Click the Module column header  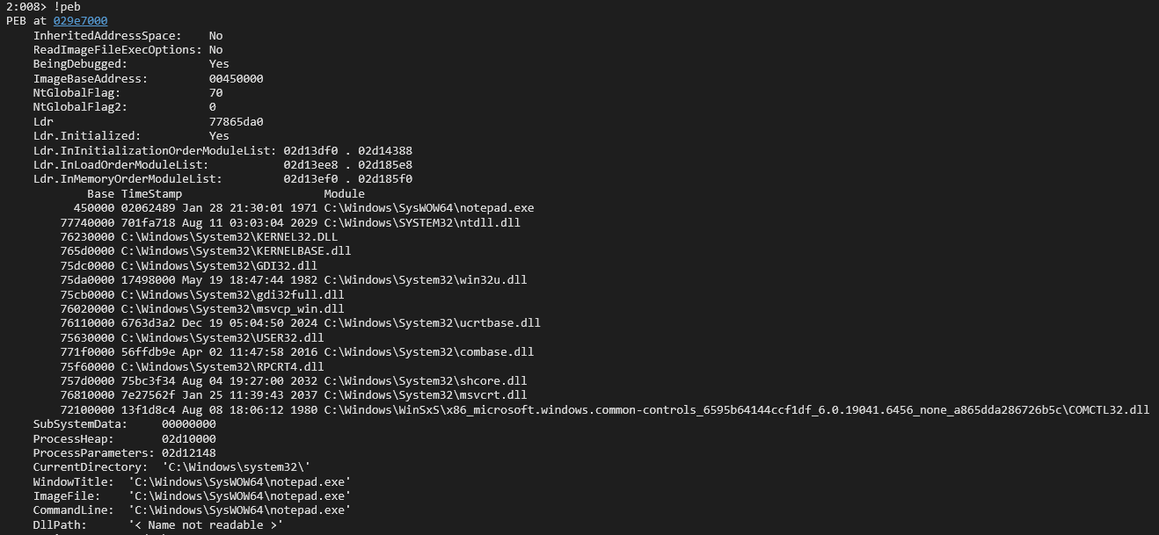click(x=344, y=193)
